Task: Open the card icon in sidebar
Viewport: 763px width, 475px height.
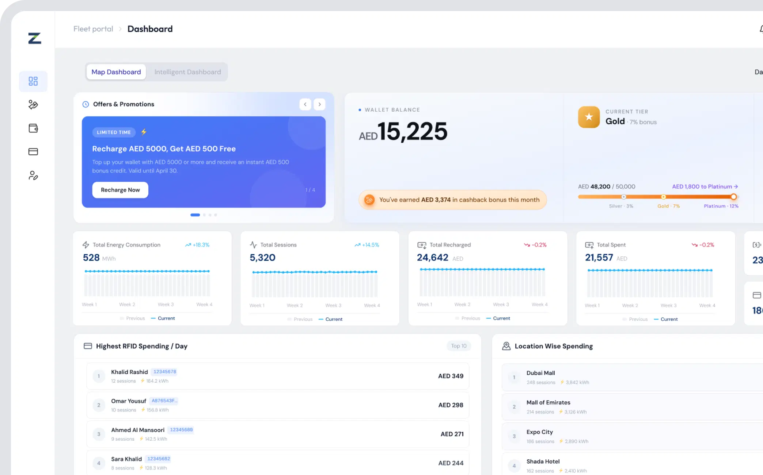Action: tap(33, 151)
